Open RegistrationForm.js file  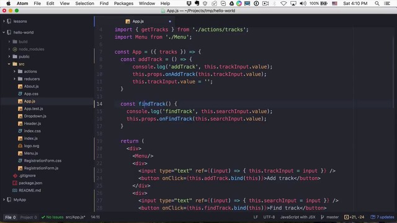coord(41,168)
